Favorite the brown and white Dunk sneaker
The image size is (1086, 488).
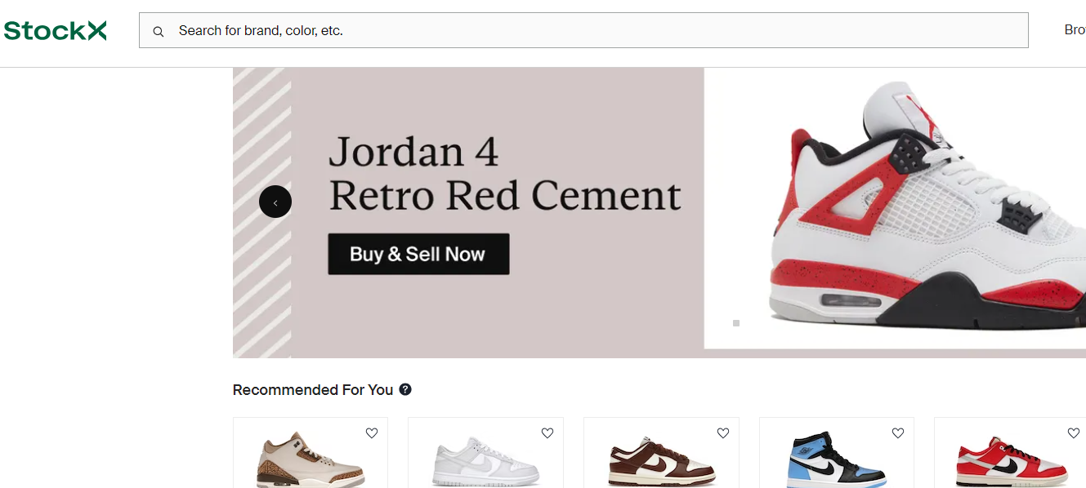(x=722, y=433)
